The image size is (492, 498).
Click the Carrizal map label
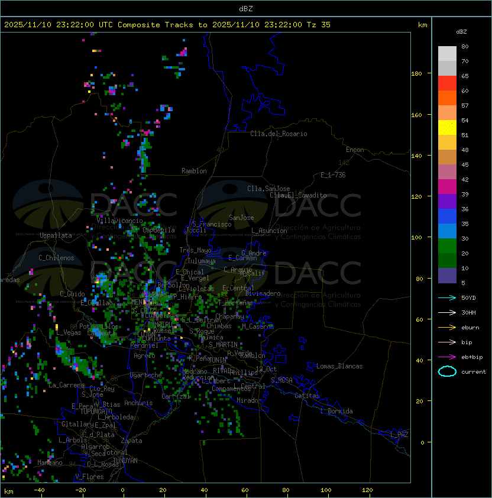(175, 396)
